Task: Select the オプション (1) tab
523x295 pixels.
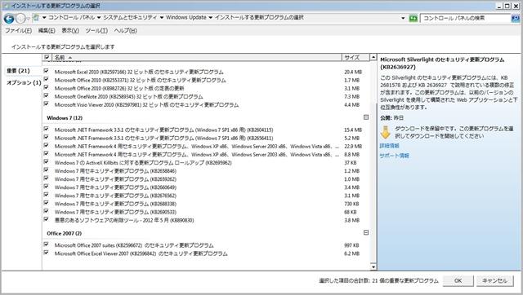Action: pos(24,82)
